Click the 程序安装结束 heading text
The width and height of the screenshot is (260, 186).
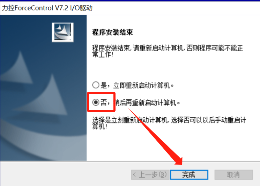click(x=113, y=32)
